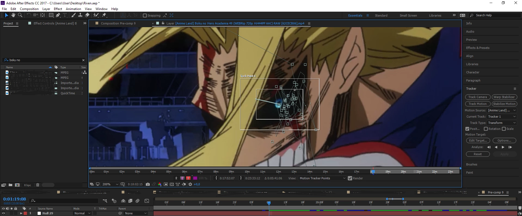
Task: Enable the Rotation checkbox in Tracker
Action: coord(486,129)
